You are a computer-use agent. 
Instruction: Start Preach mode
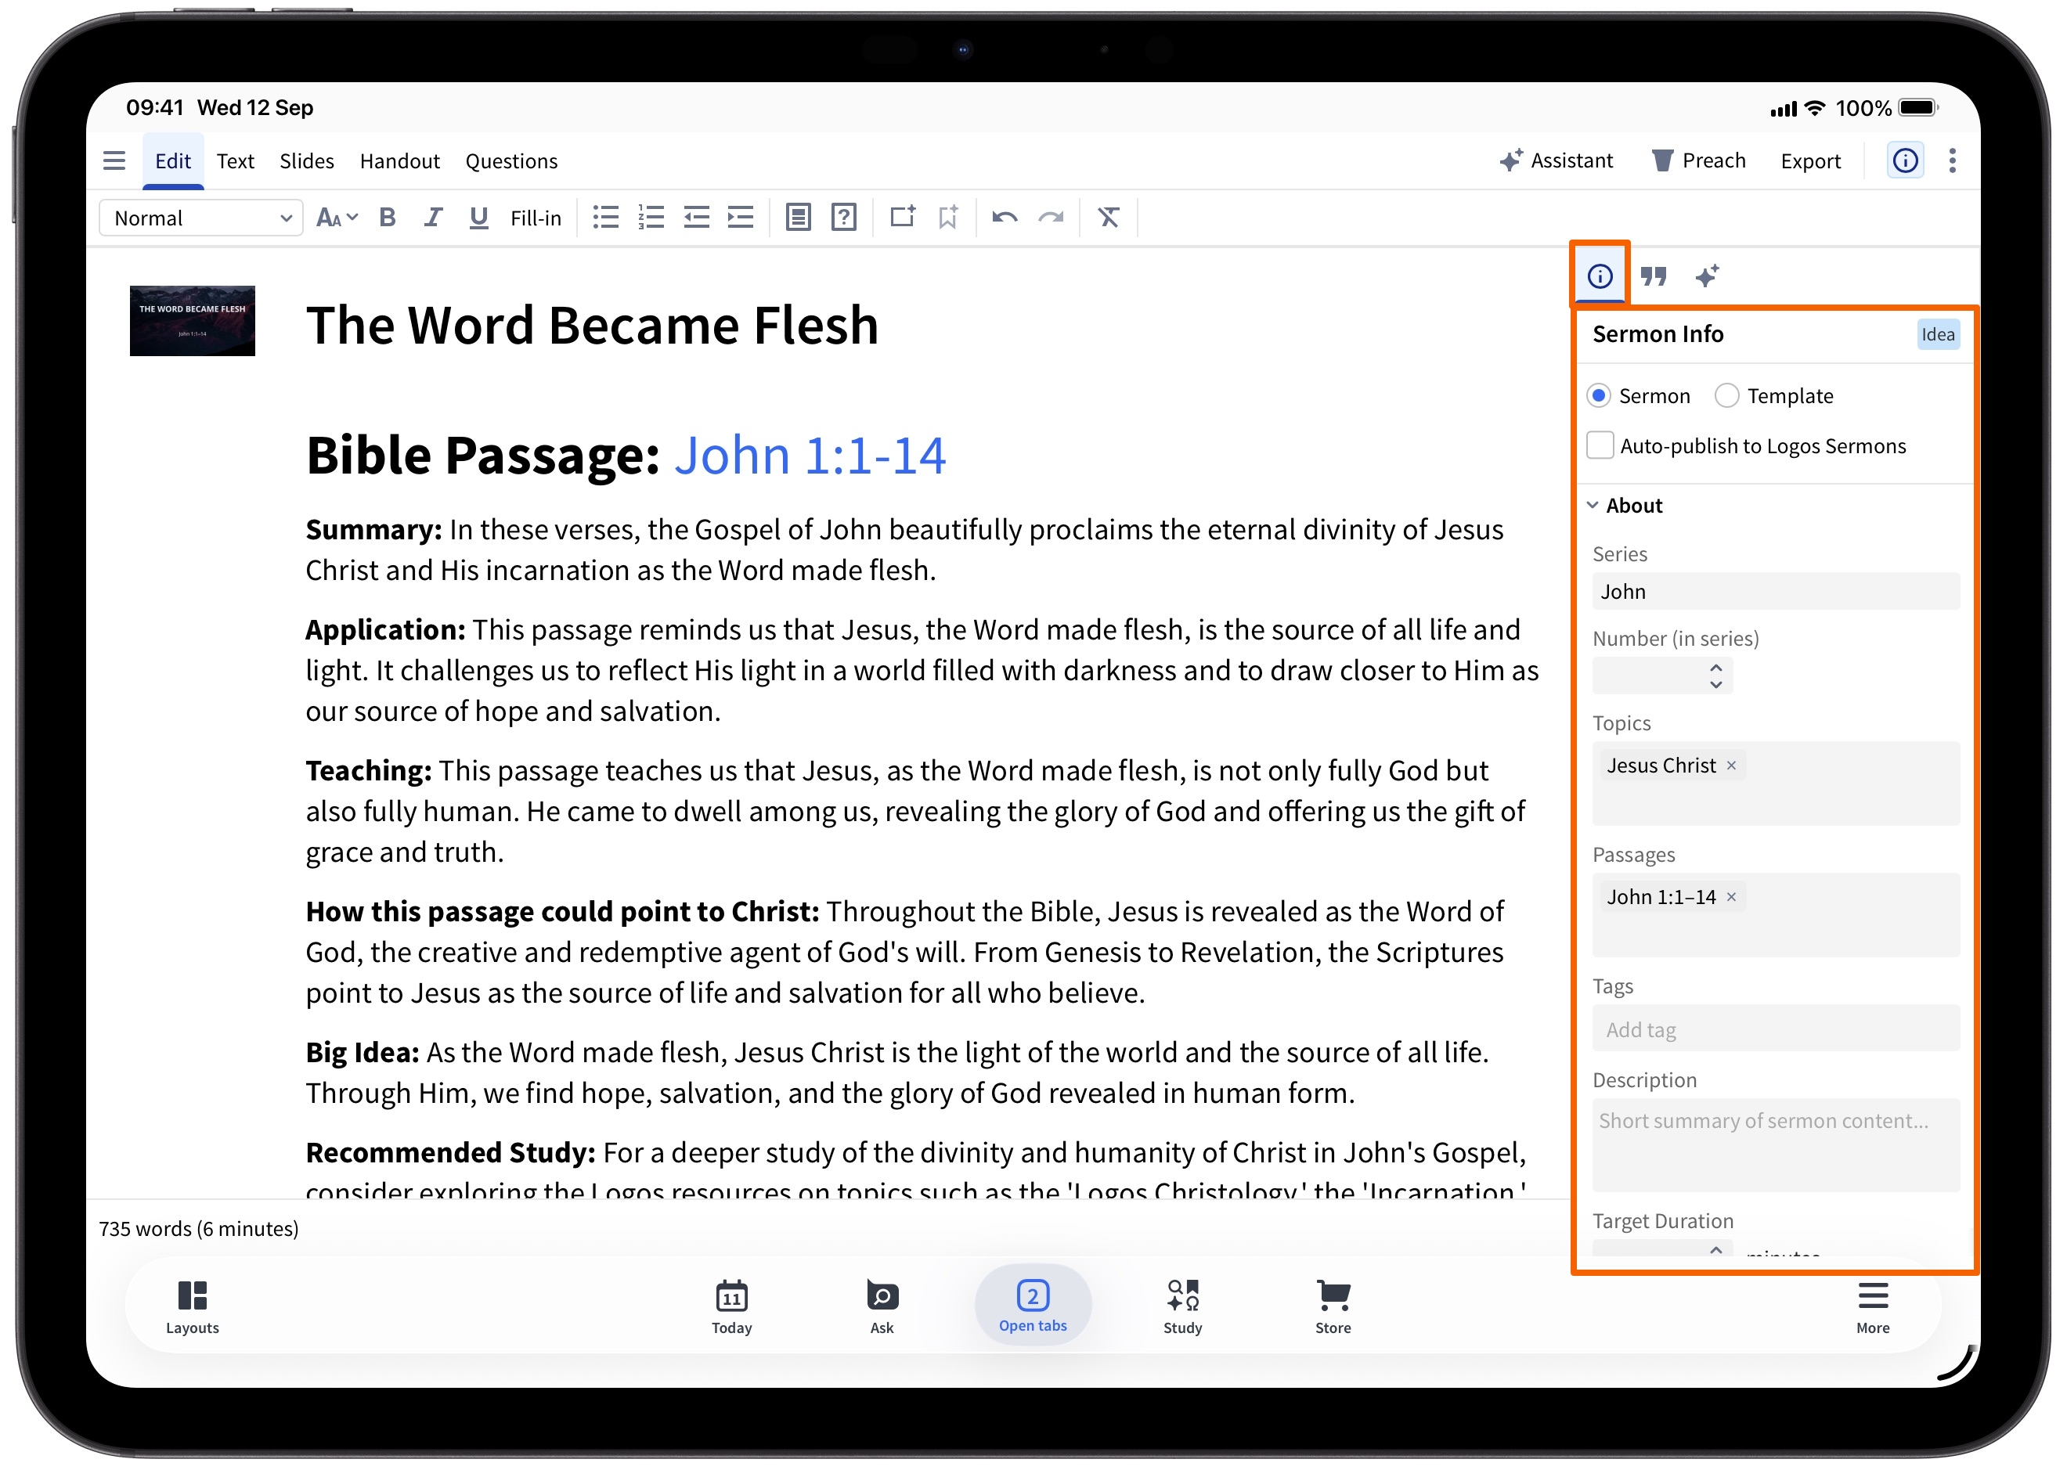[x=1700, y=161]
